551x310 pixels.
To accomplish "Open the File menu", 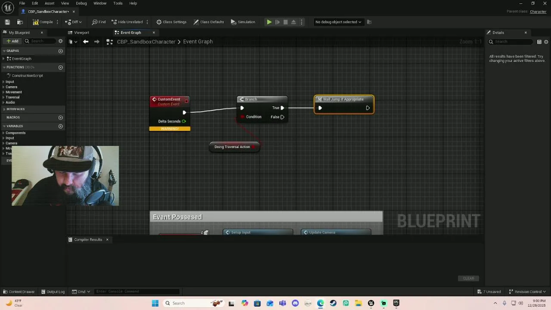I will coord(22,3).
